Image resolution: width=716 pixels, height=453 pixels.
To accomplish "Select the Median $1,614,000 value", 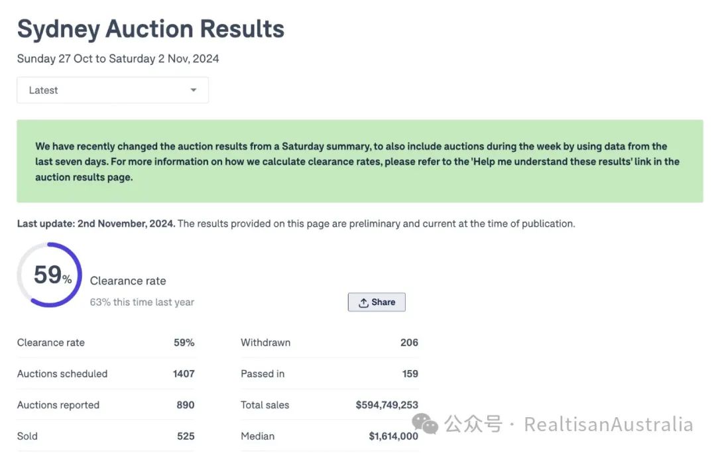I will [x=393, y=436].
